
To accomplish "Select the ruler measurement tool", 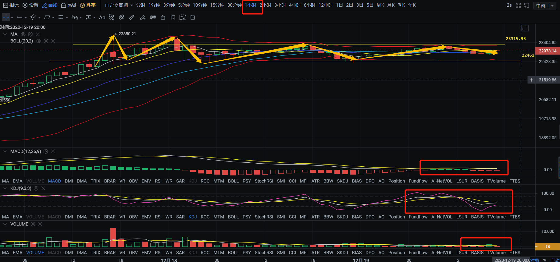I will (x=132, y=17).
